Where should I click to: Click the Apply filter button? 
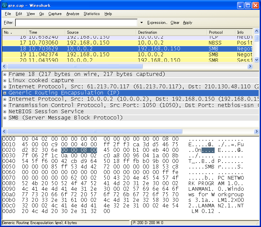(x=188, y=23)
